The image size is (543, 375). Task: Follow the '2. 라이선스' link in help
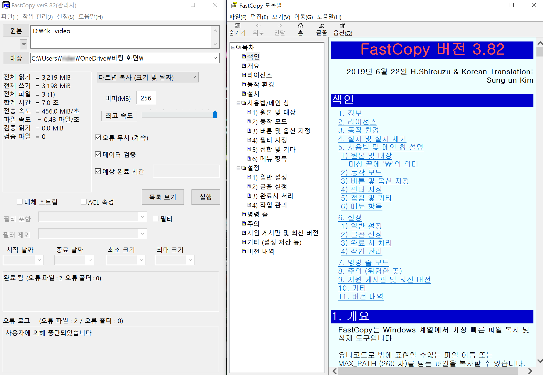point(357,122)
